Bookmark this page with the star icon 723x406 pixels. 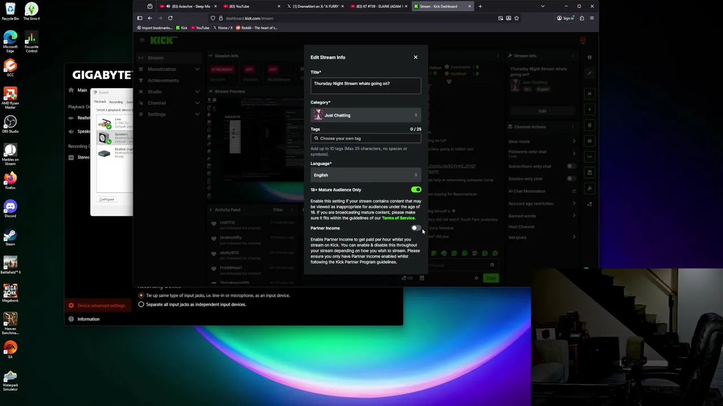click(x=516, y=18)
